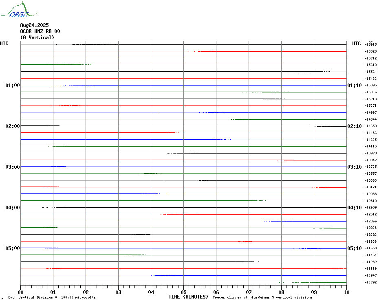Click the 04:00 time label
Screen dimensions: 379x303
pyautogui.click(x=13, y=208)
